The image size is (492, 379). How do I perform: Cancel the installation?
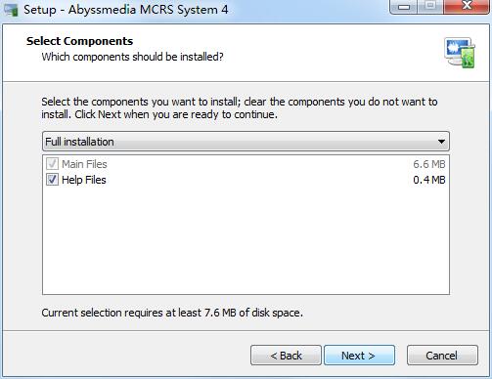[442, 356]
